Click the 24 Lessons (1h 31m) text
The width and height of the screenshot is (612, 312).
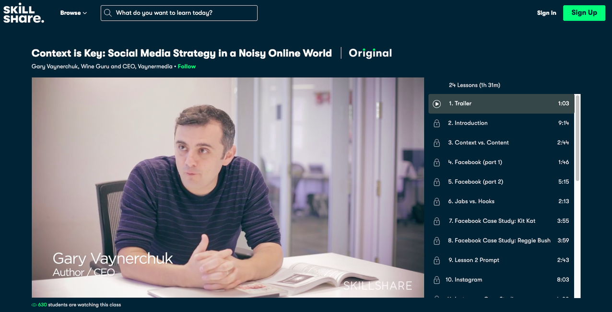(x=474, y=85)
